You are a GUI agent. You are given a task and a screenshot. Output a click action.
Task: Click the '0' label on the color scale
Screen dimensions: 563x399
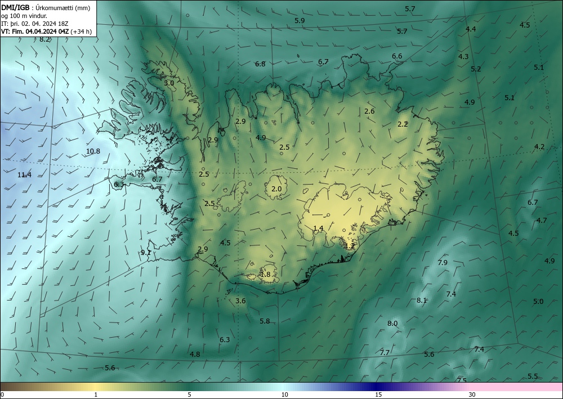click(x=2, y=395)
